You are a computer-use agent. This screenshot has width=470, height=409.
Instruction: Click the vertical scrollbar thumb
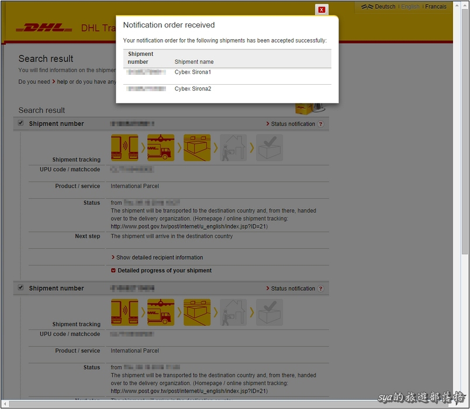465,132
